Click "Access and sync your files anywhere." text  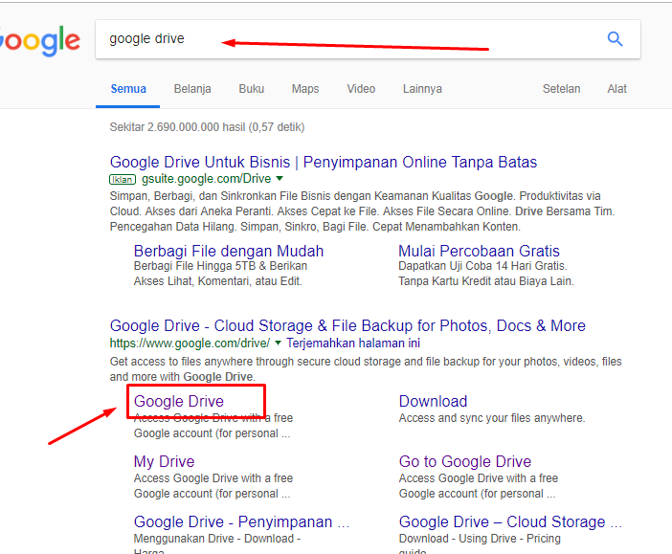coord(492,418)
